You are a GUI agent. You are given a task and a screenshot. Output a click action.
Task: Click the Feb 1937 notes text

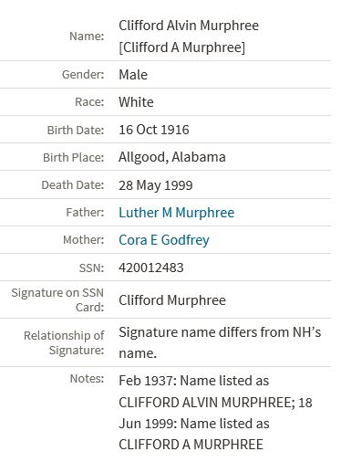[193, 381]
